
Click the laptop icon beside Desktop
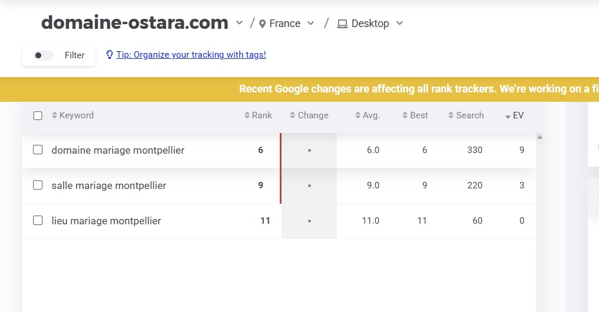click(x=342, y=24)
